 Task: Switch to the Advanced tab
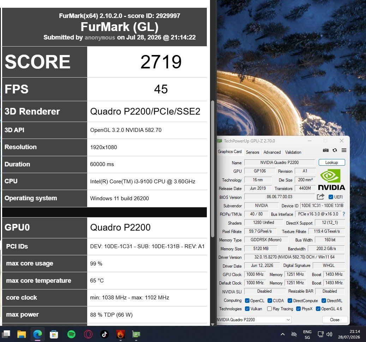[x=272, y=152]
